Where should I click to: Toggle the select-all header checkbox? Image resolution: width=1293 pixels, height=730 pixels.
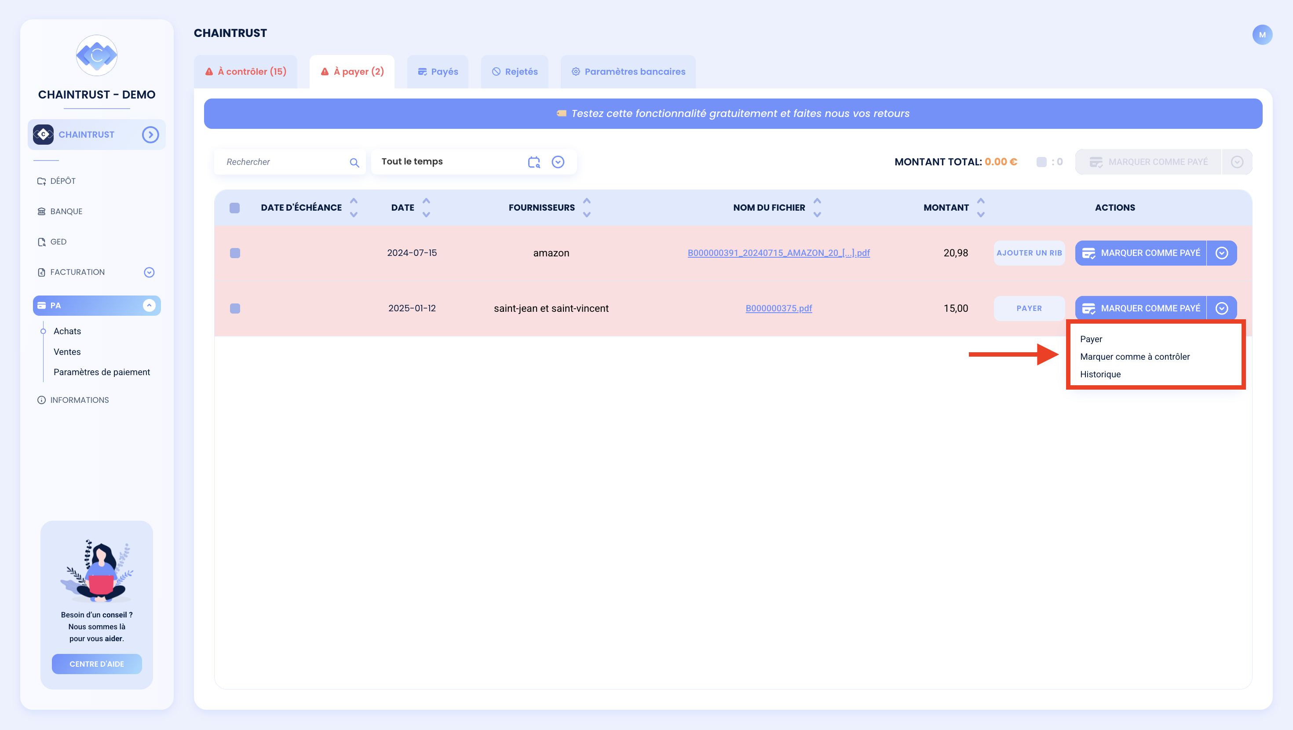tap(234, 208)
